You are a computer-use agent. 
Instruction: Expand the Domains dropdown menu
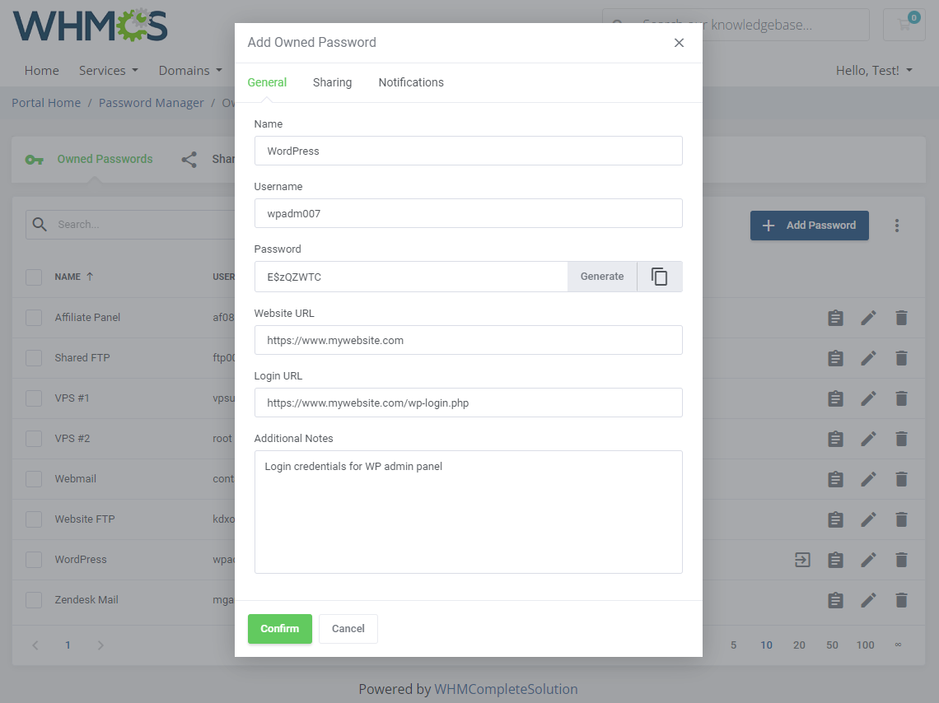(190, 71)
